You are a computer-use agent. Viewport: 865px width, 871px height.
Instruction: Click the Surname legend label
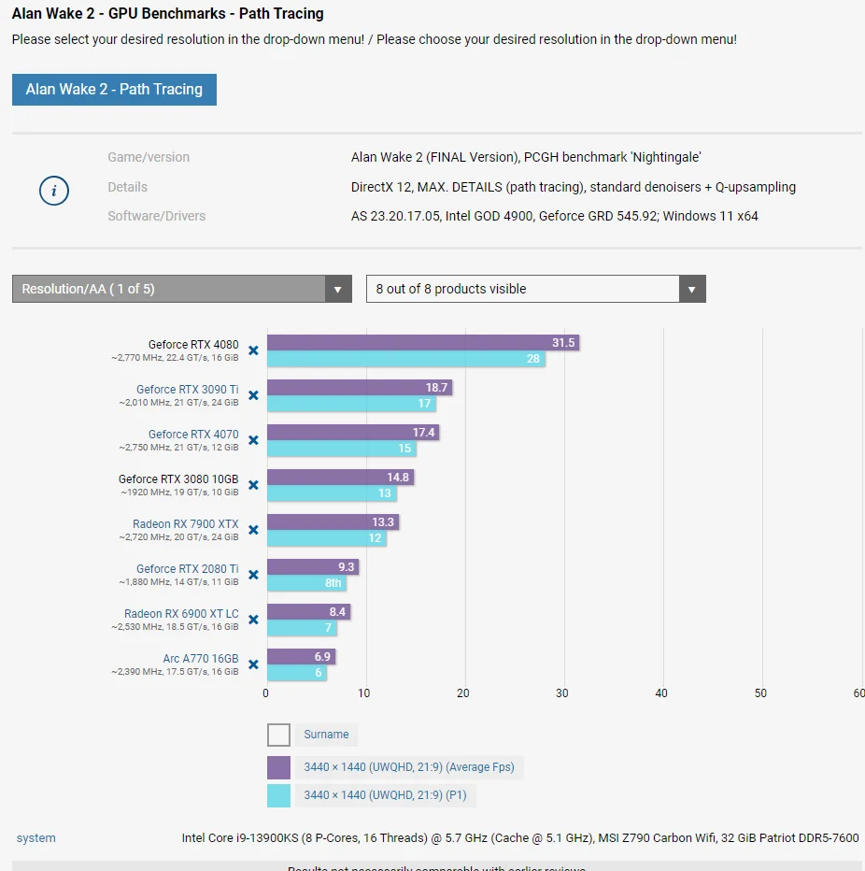pos(326,735)
